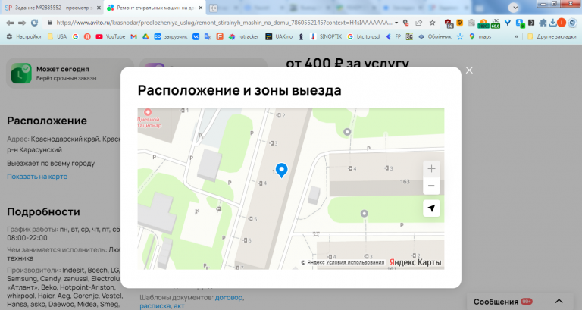Open the red shield extension with badge 56
Image resolution: width=582 pixels, height=310 pixels.
point(449,23)
